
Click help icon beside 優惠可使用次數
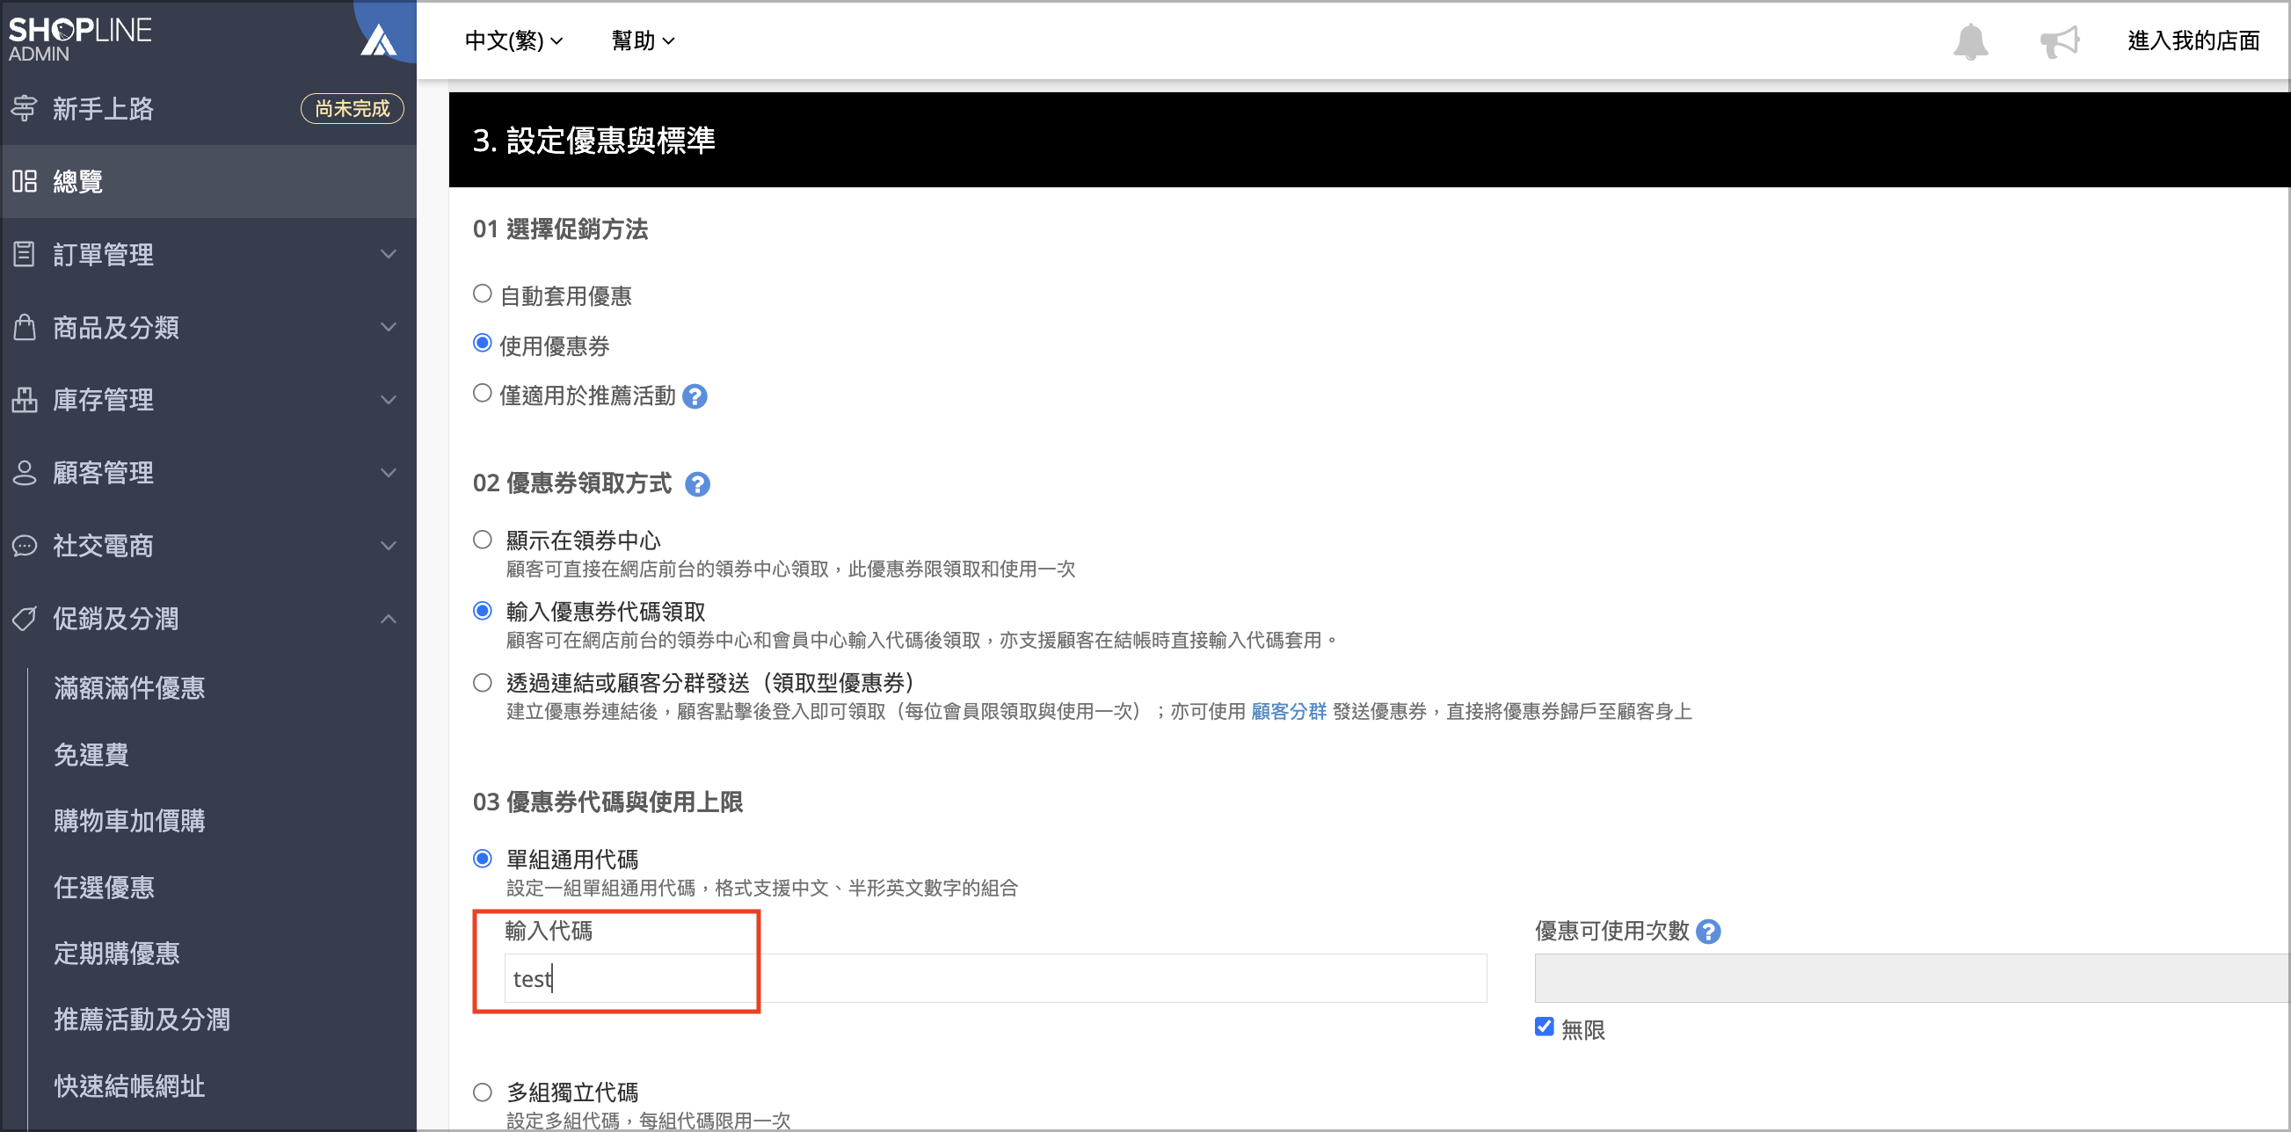click(x=1707, y=931)
